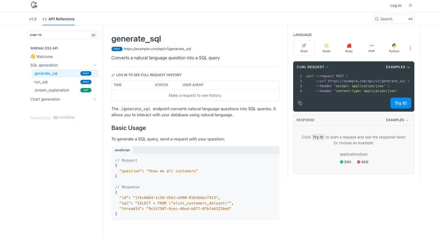The width and height of the screenshot is (441, 238).
Task: Select the JavaScript tab on the code block
Action: click(x=122, y=150)
